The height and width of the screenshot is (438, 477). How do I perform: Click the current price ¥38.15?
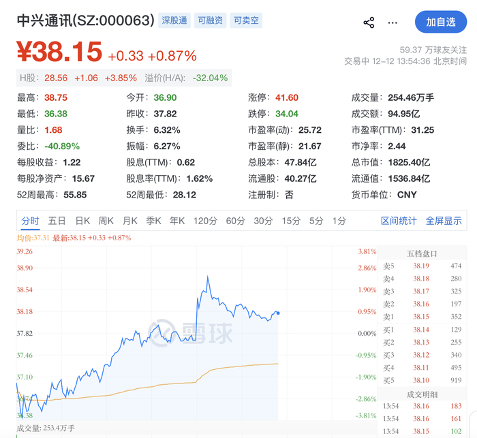pyautogui.click(x=59, y=52)
